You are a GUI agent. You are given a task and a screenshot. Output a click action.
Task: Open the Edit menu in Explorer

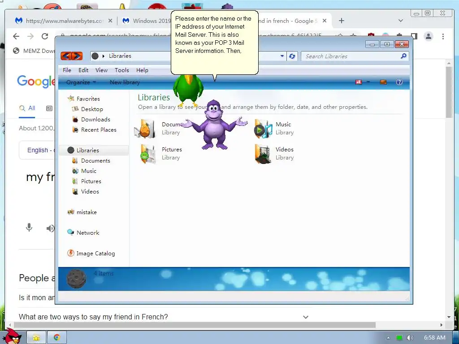[x=83, y=70]
